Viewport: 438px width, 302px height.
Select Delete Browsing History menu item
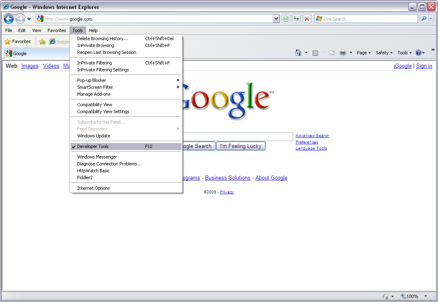pyautogui.click(x=126, y=39)
